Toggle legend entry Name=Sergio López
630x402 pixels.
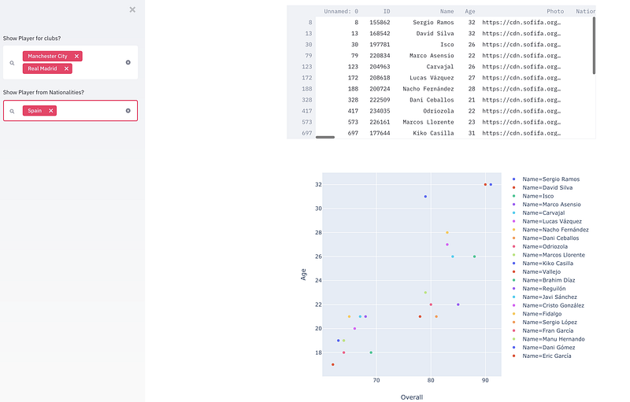click(549, 323)
